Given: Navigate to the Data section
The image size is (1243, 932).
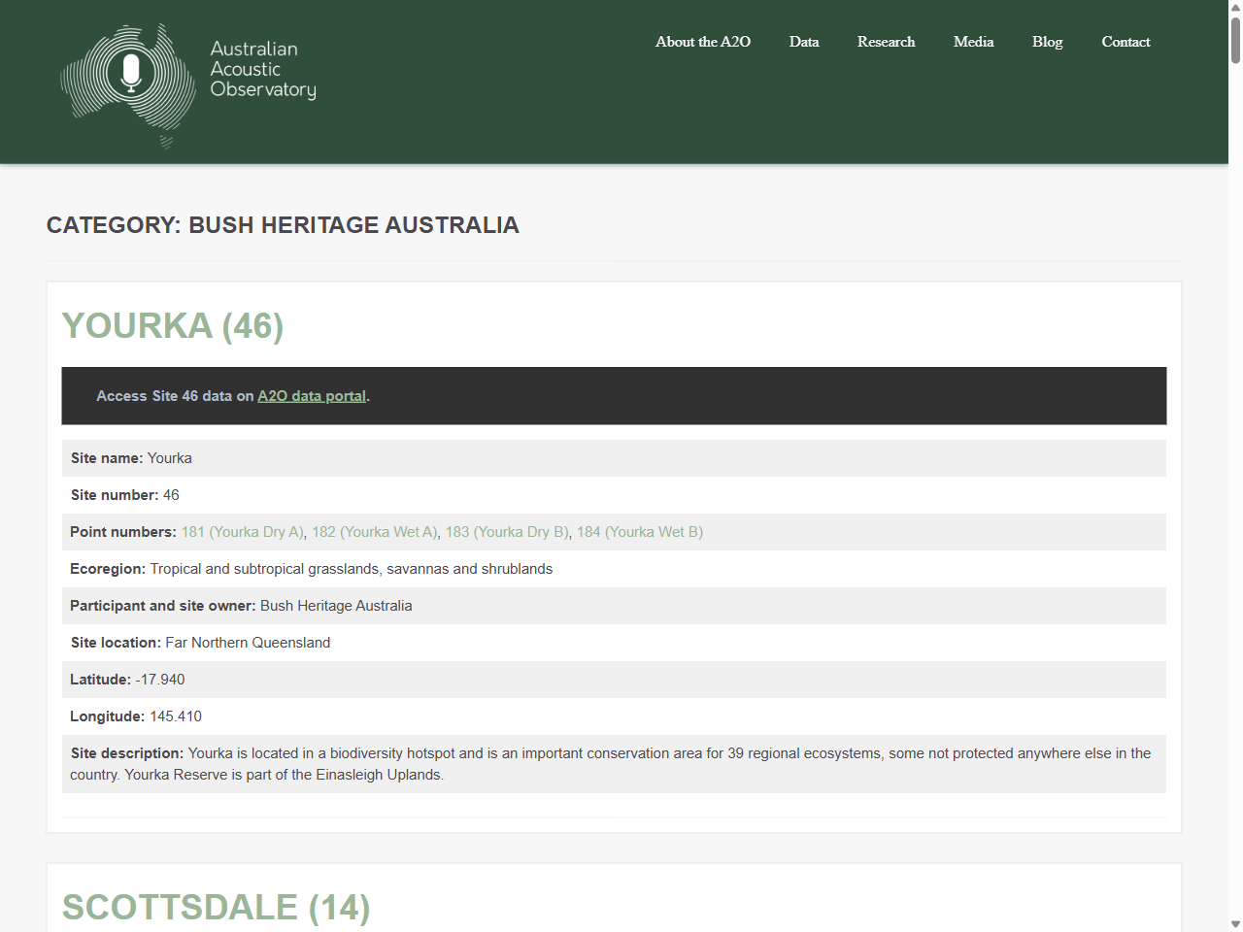Looking at the screenshot, I should (x=804, y=42).
